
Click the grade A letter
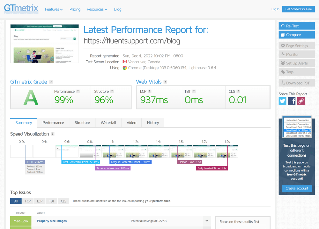pyautogui.click(x=31, y=98)
